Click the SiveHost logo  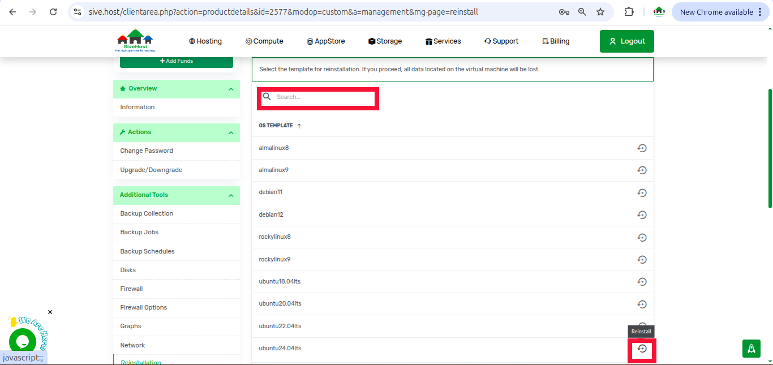point(135,41)
